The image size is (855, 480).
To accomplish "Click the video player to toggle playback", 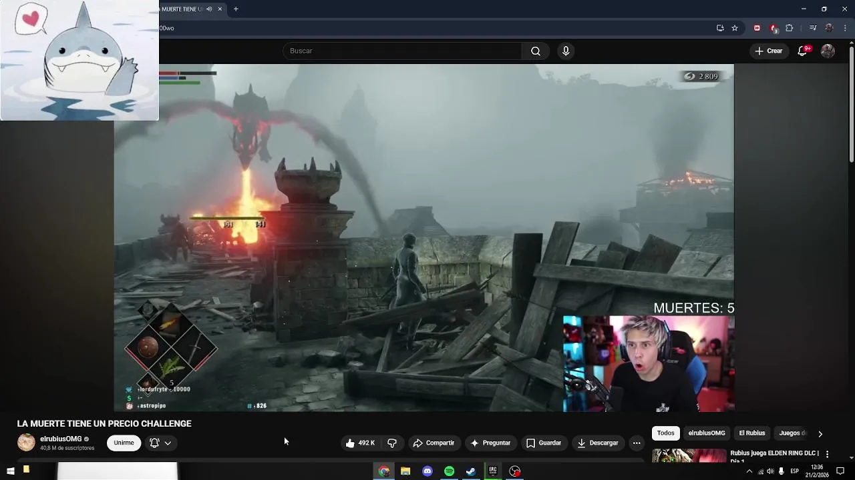I will point(423,237).
